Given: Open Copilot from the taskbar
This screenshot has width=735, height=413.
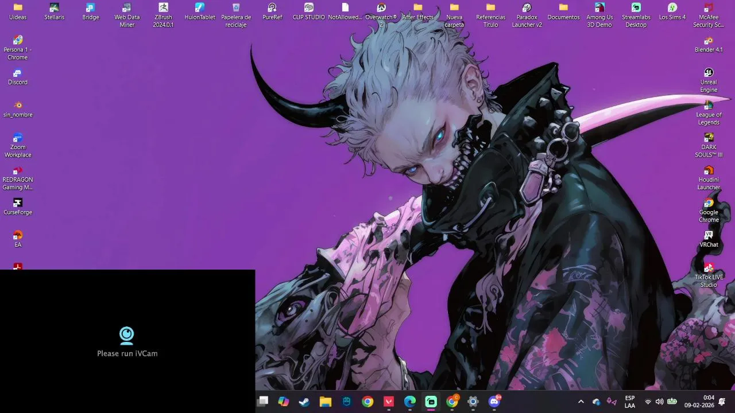Looking at the screenshot, I should tap(284, 402).
